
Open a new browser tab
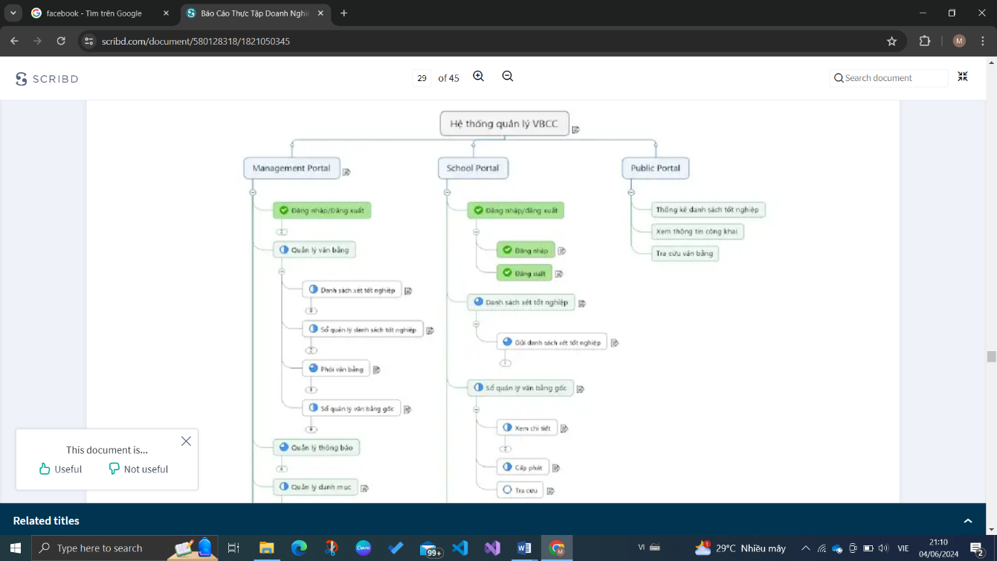pyautogui.click(x=343, y=13)
